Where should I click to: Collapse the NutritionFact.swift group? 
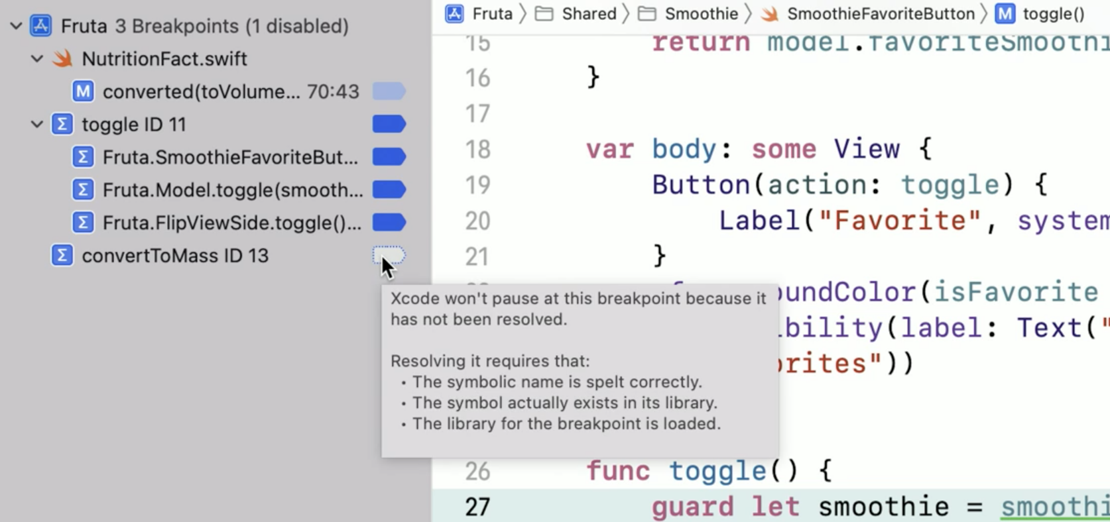click(x=37, y=59)
